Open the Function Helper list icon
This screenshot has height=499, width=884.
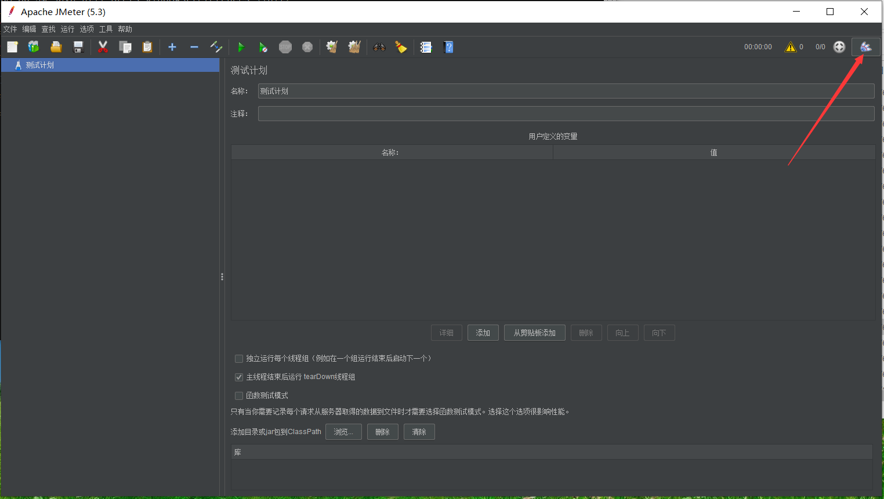pos(426,47)
